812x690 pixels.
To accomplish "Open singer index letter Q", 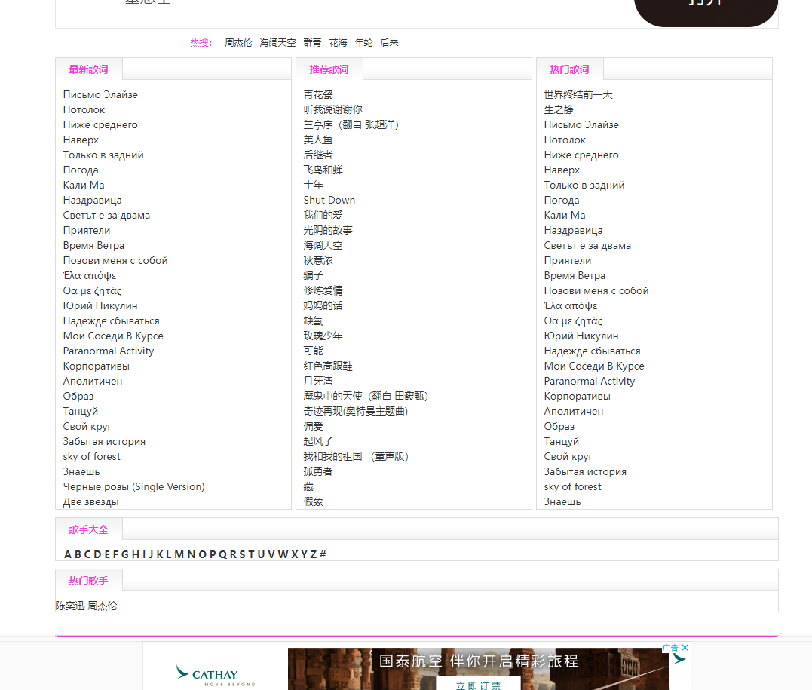I will [222, 554].
